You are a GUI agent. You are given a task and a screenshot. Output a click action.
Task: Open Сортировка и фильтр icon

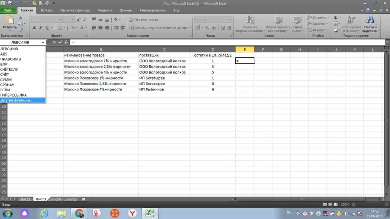pos(352,20)
